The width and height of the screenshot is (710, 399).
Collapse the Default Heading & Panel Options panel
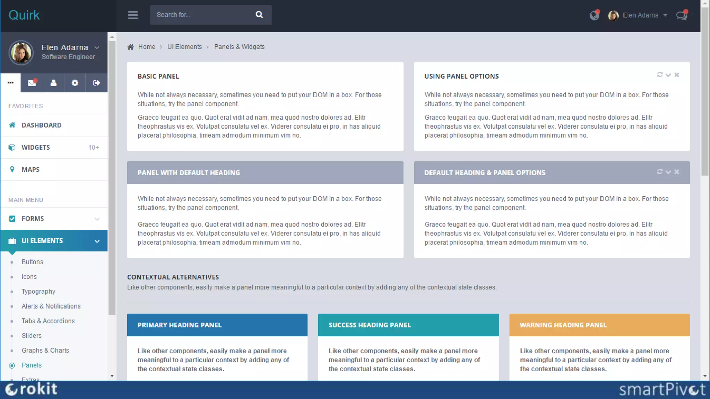click(x=668, y=172)
